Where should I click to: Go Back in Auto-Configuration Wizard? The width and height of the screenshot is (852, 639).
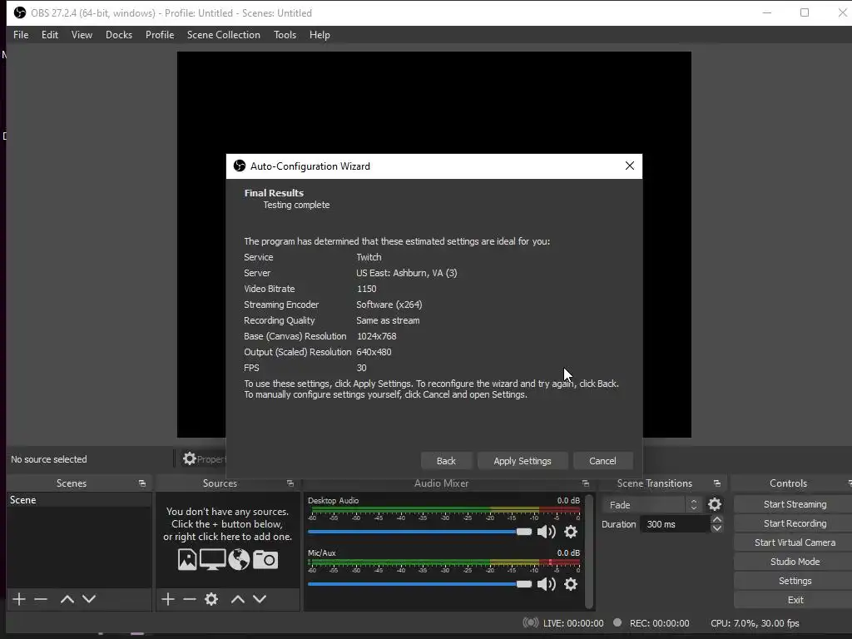click(446, 461)
